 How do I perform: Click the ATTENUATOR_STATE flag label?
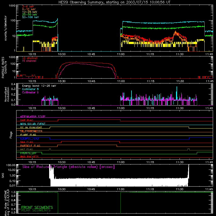point(33,117)
